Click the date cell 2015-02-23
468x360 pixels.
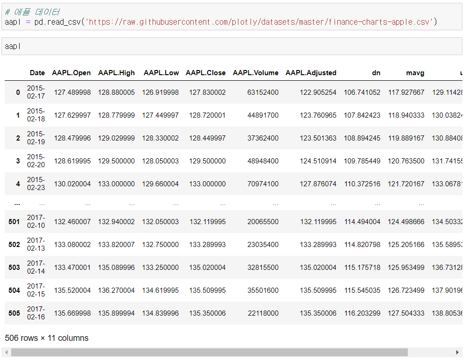36,184
